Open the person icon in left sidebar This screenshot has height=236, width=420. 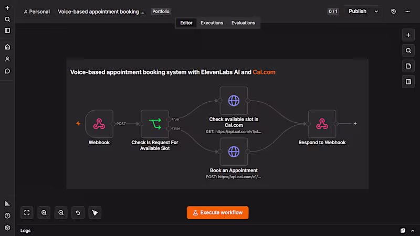click(x=7, y=59)
